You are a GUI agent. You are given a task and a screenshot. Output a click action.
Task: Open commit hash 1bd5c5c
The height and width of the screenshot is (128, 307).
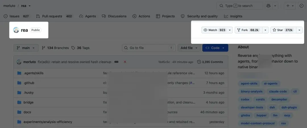tap(164, 62)
